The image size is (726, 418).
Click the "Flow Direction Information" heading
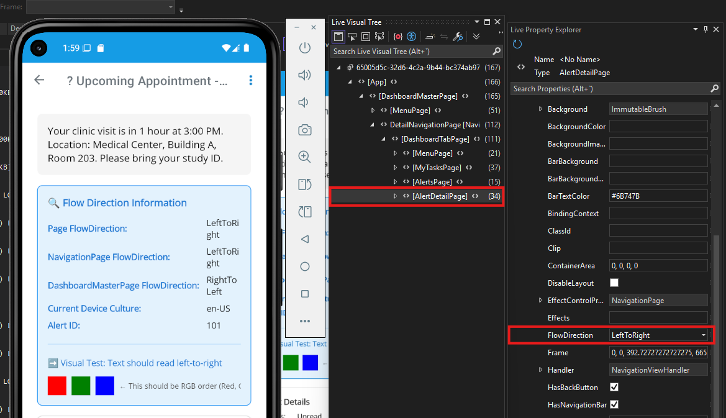click(x=125, y=202)
